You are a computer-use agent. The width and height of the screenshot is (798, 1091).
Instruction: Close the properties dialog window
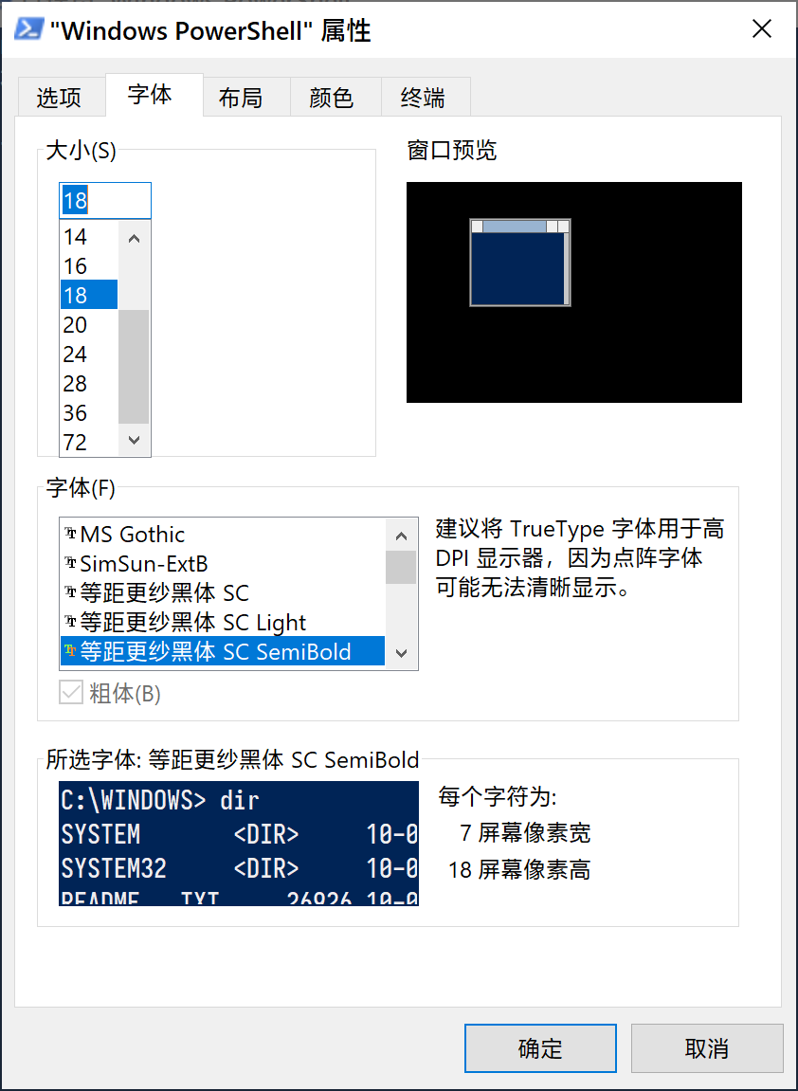tap(762, 29)
